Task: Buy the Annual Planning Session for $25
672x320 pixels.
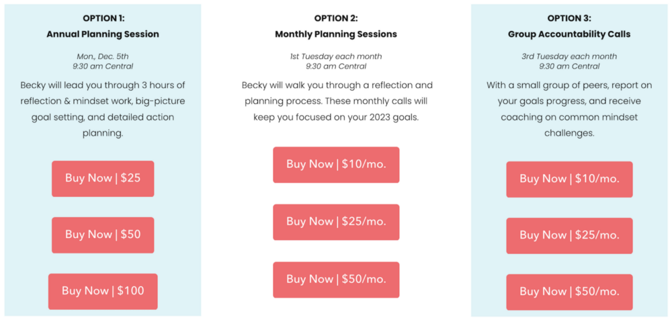Action: coord(103,178)
